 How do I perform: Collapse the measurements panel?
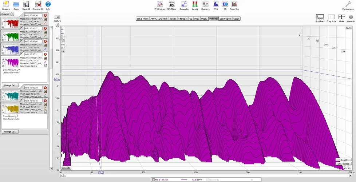pos(7,14)
